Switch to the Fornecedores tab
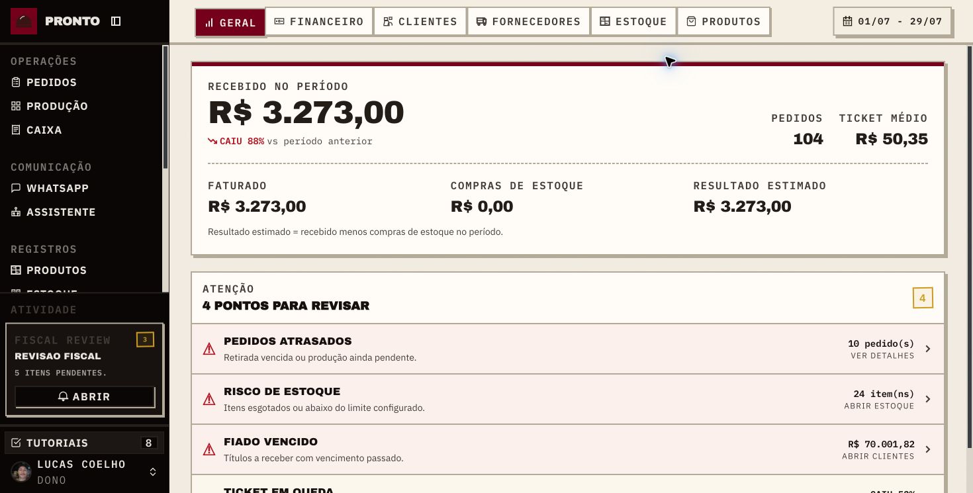 pos(528,22)
